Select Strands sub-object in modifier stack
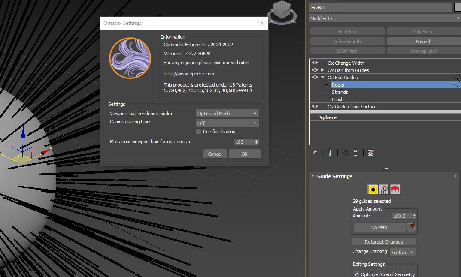The width and height of the screenshot is (461, 277). (340, 92)
